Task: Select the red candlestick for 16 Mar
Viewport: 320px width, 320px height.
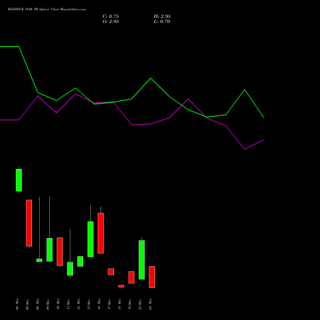Action: pos(100,233)
